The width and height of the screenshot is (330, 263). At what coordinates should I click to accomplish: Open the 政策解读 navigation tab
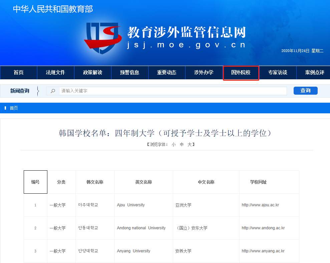pos(93,73)
